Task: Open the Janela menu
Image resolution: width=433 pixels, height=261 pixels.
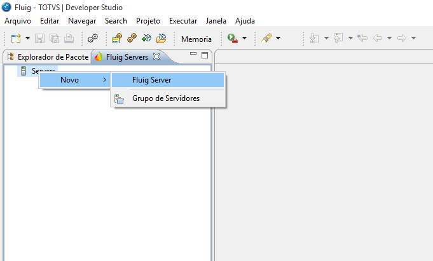Action: (x=216, y=21)
